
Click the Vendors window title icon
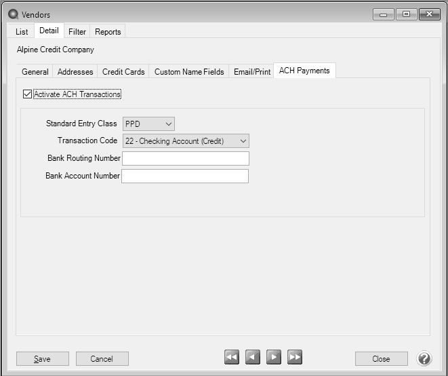coord(13,14)
